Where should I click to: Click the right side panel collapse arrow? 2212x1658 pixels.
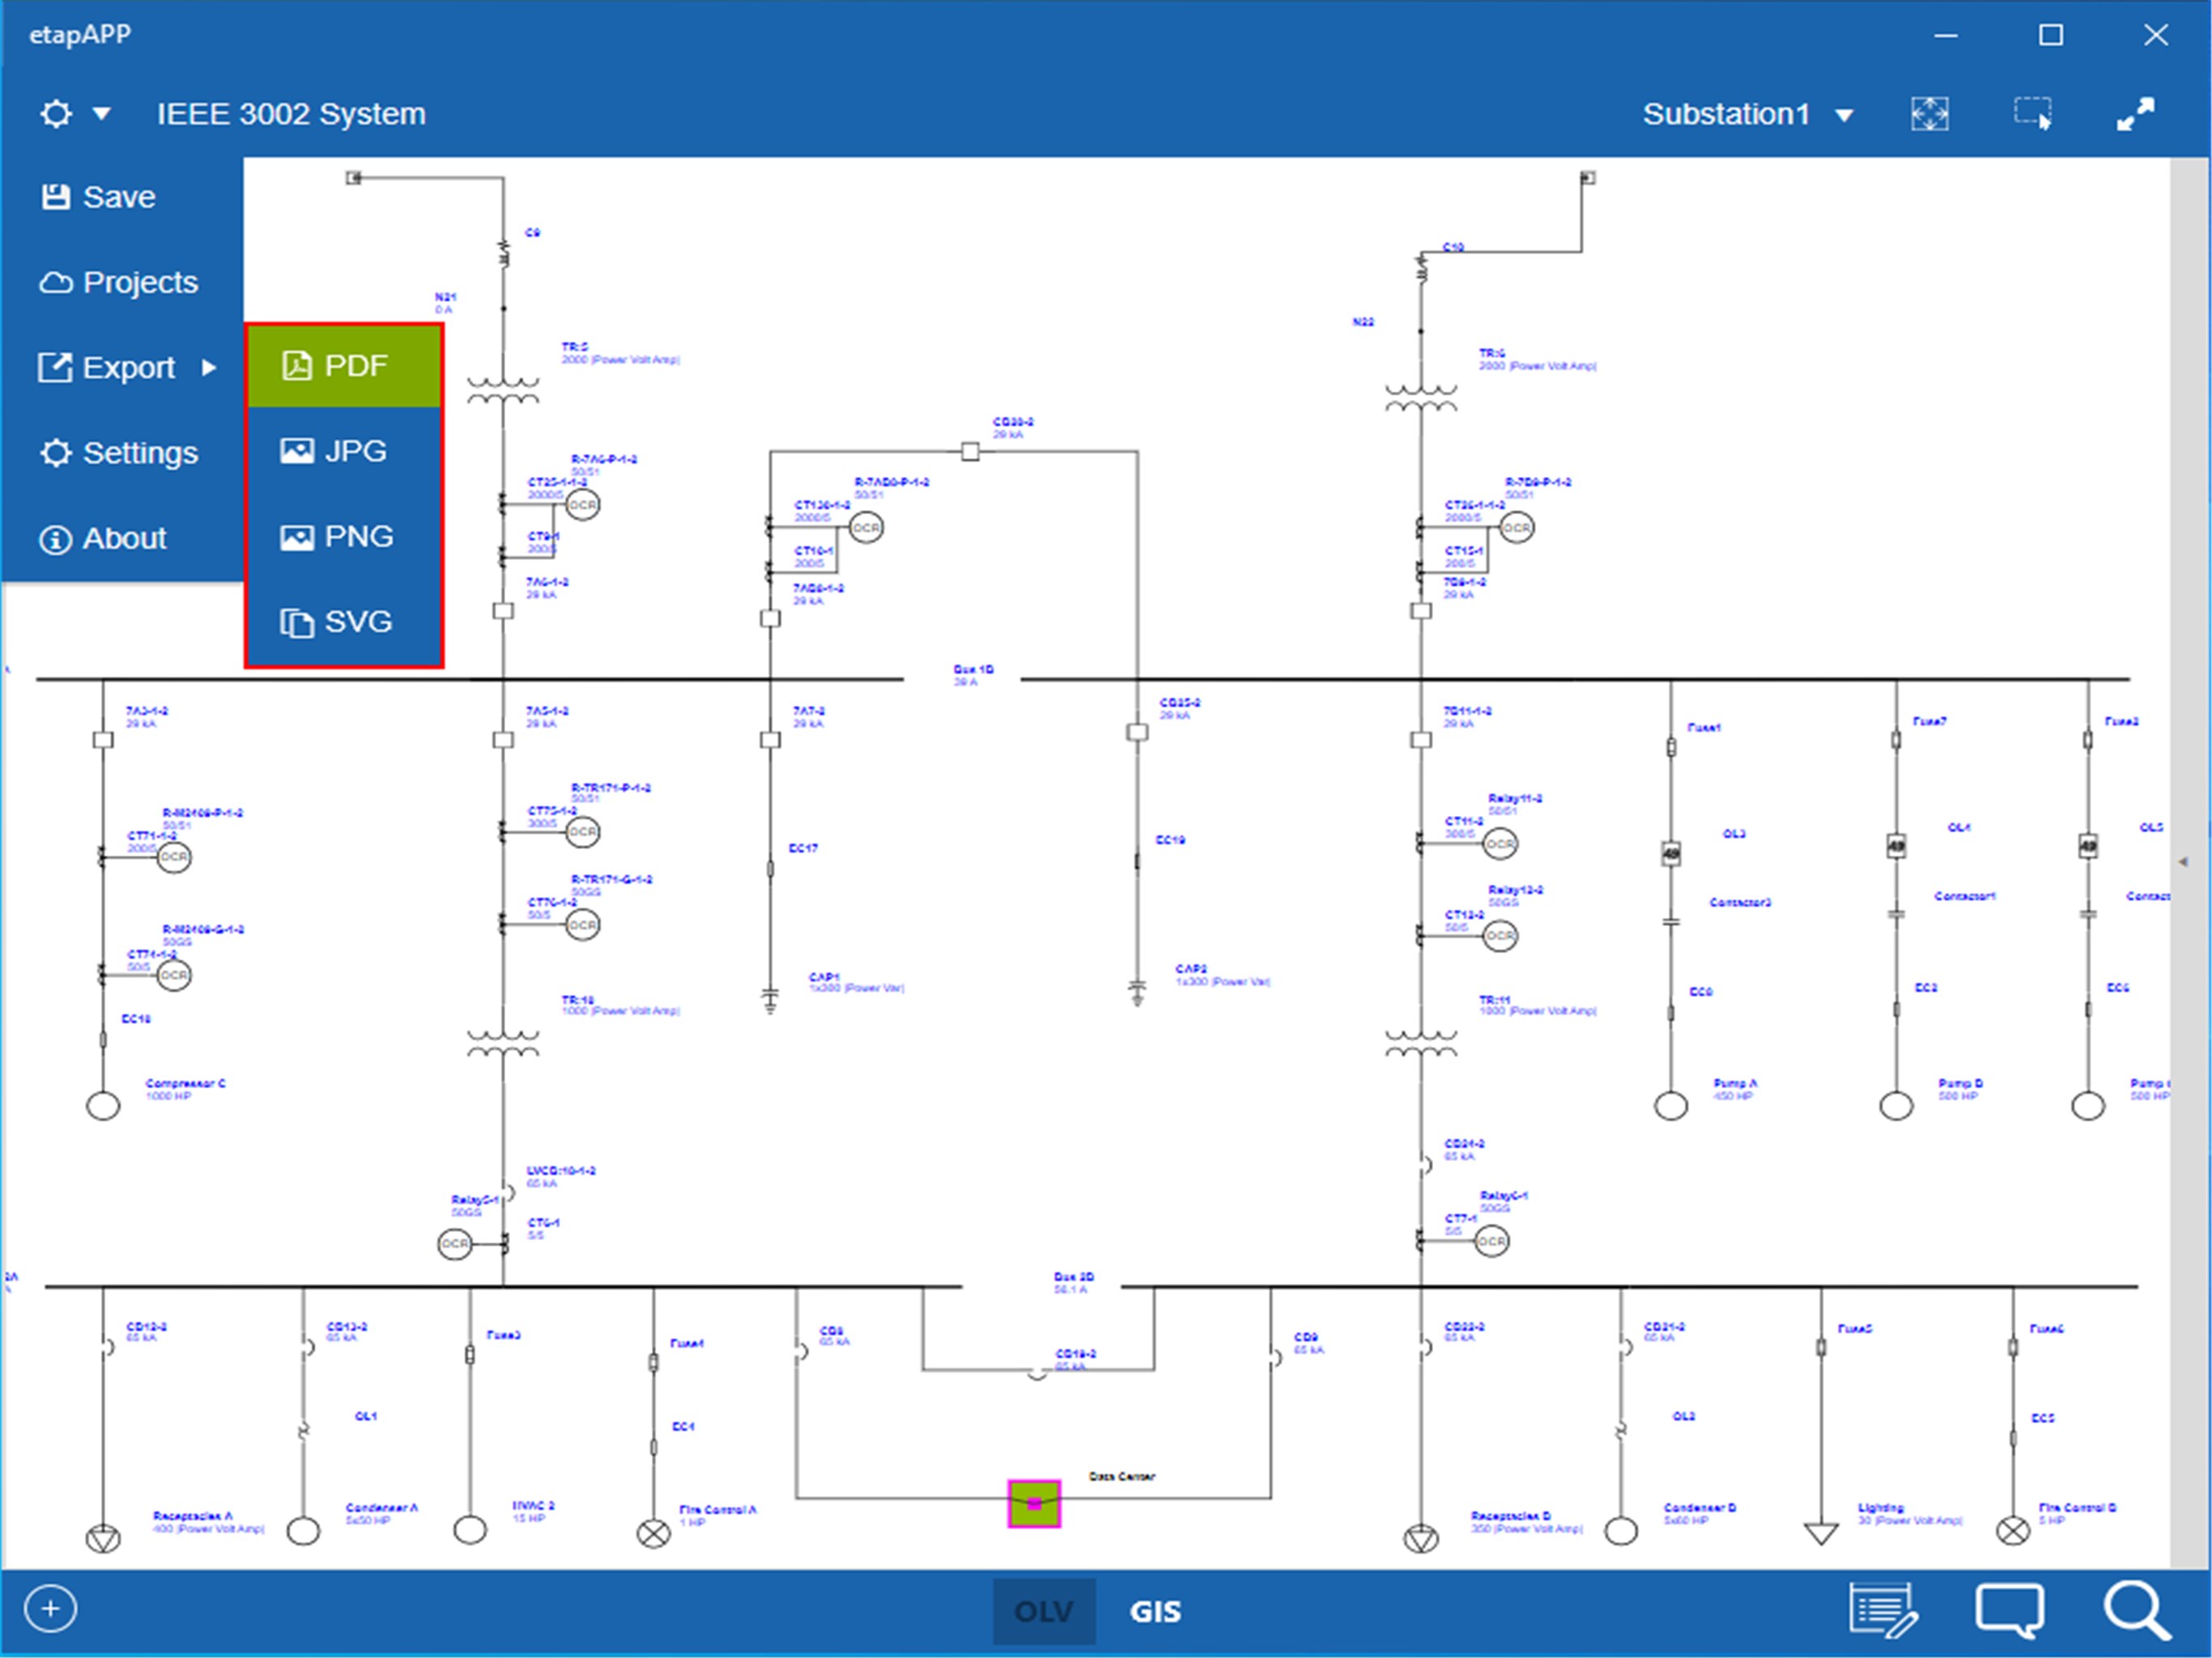pyautogui.click(x=2183, y=861)
